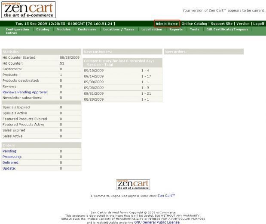The image size is (266, 224).
Task: Open the Localization menu
Action: (152, 30)
